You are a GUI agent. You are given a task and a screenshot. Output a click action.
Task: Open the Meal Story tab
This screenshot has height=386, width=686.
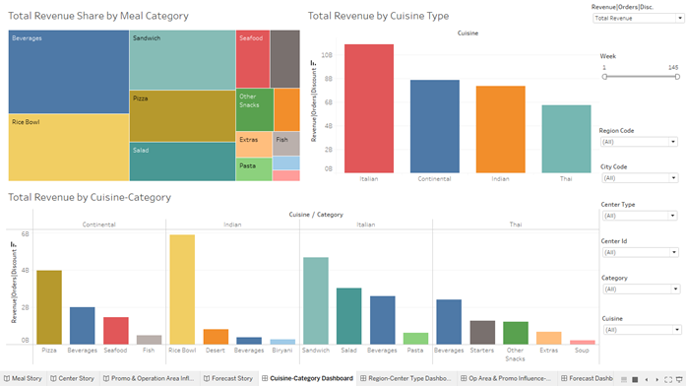point(23,378)
